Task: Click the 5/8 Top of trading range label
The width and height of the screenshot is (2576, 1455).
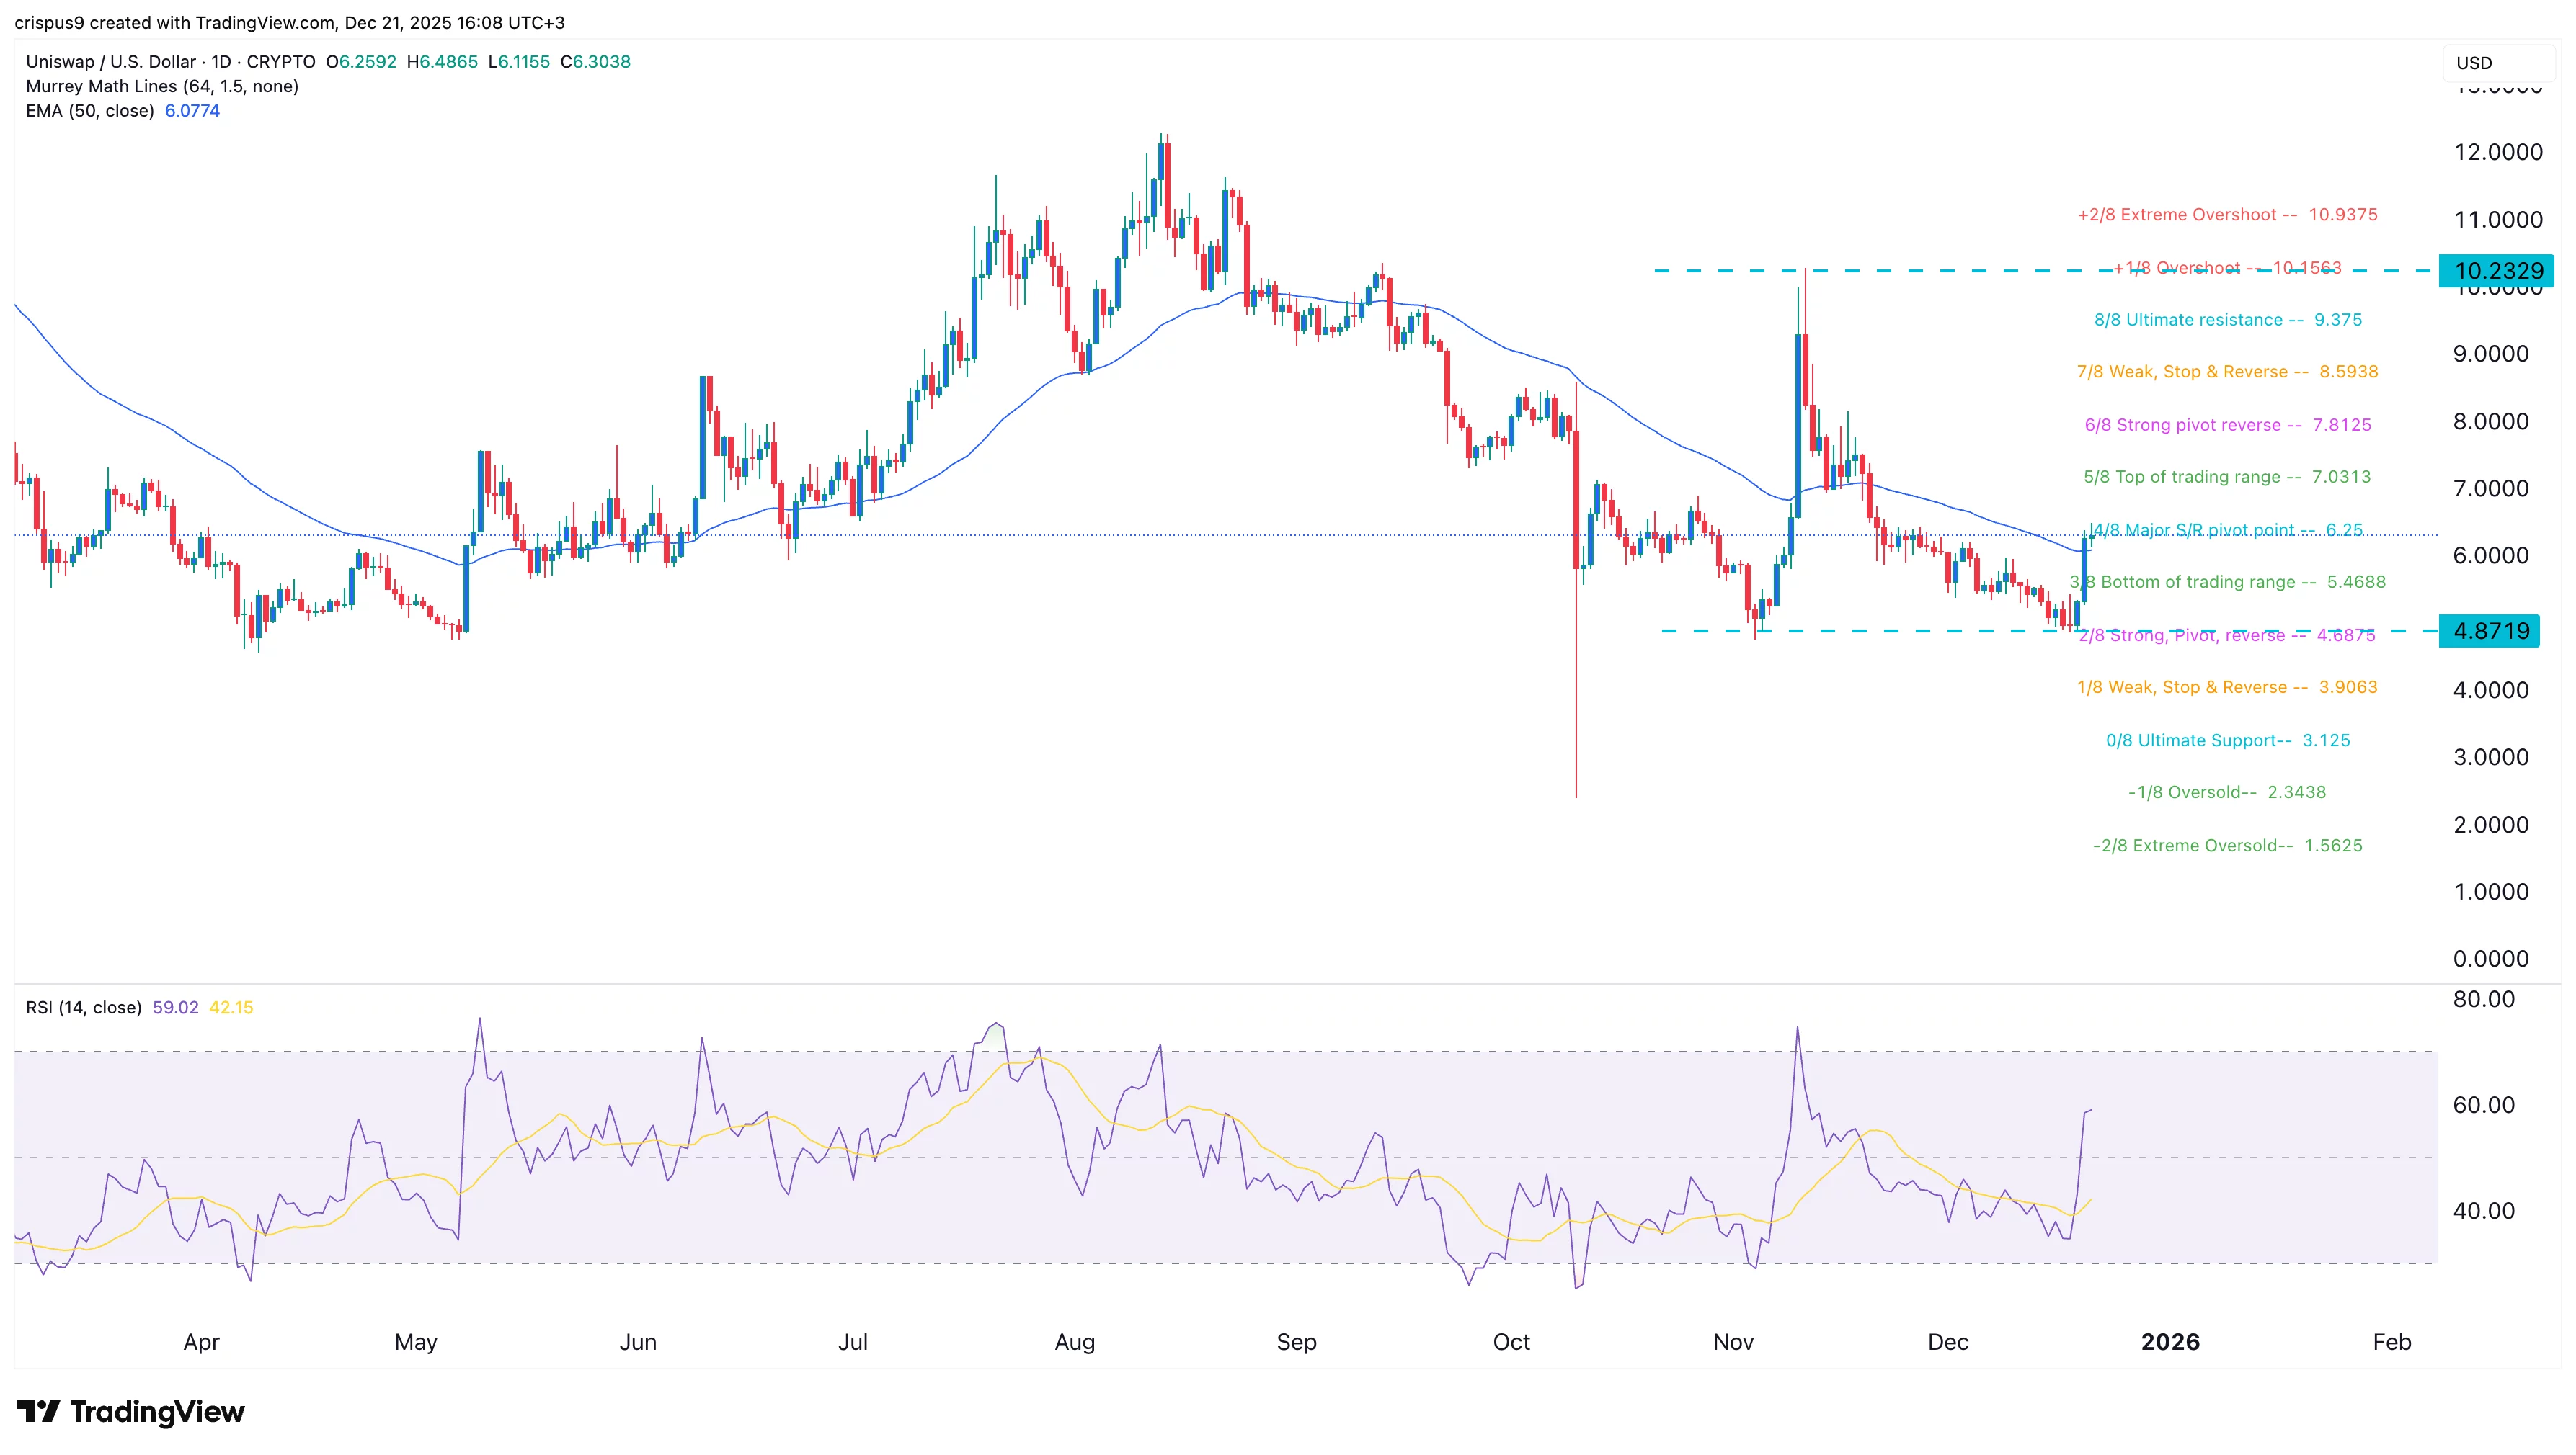Action: [x=2226, y=477]
